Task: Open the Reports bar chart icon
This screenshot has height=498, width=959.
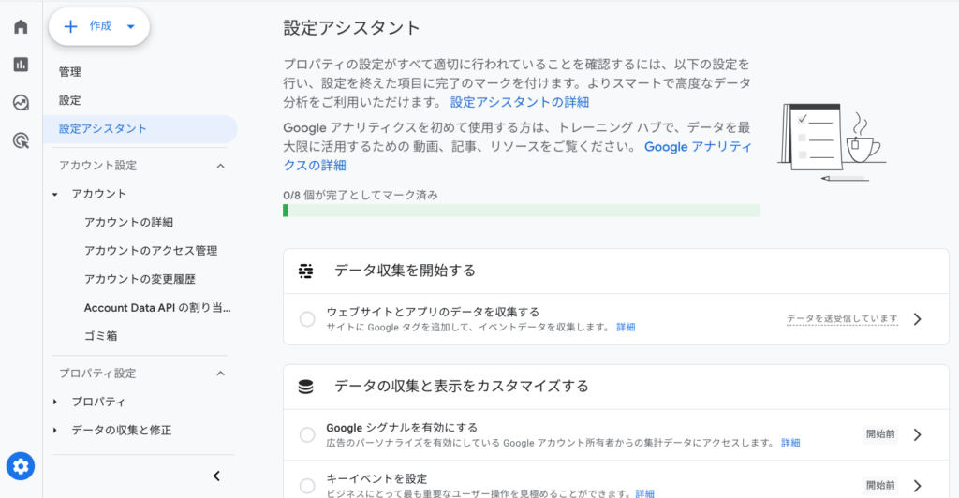Action: (x=21, y=65)
